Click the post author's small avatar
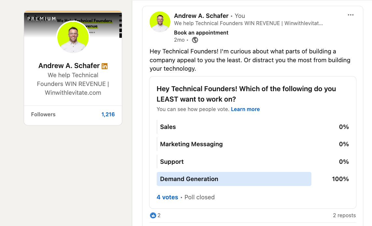 pyautogui.click(x=160, y=22)
